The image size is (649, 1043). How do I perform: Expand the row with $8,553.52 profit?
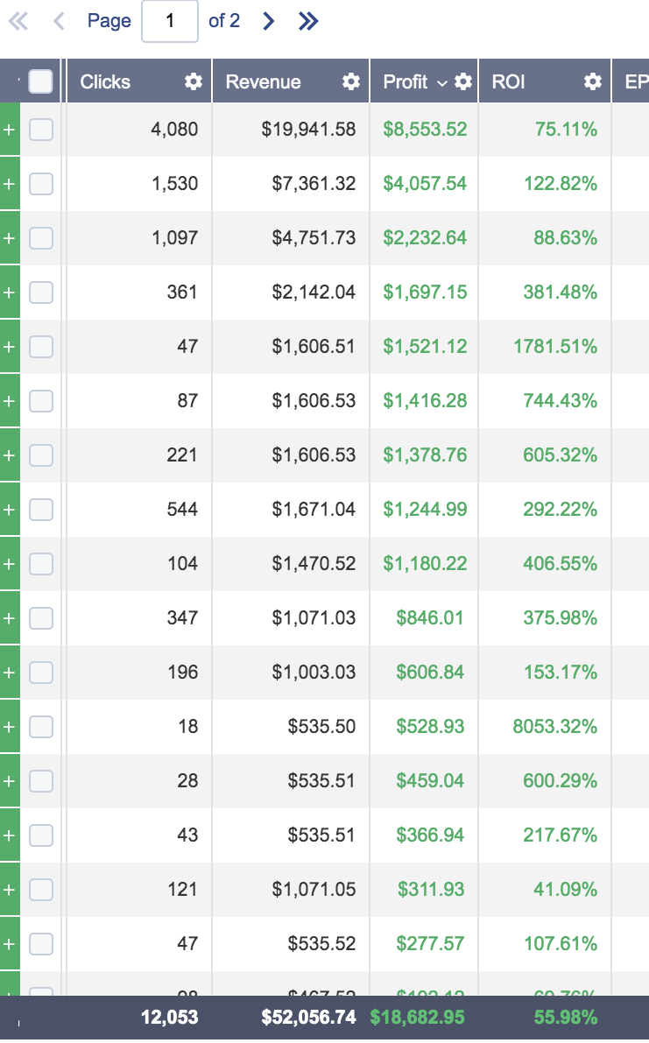pos(10,130)
